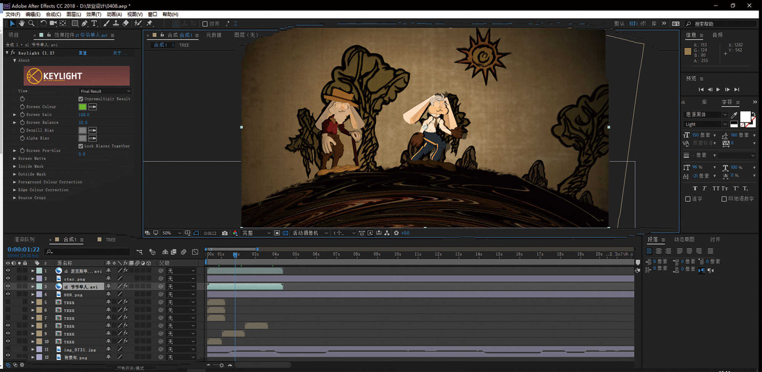The image size is (762, 372).
Task: Click Screen Gain value 100.0
Action: pyautogui.click(x=84, y=114)
